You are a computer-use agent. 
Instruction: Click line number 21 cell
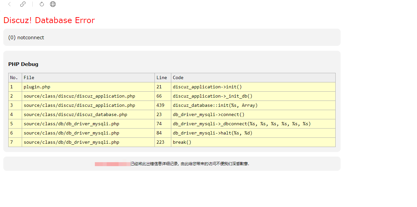click(x=163, y=87)
